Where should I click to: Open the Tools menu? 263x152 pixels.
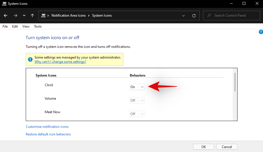tap(38, 26)
